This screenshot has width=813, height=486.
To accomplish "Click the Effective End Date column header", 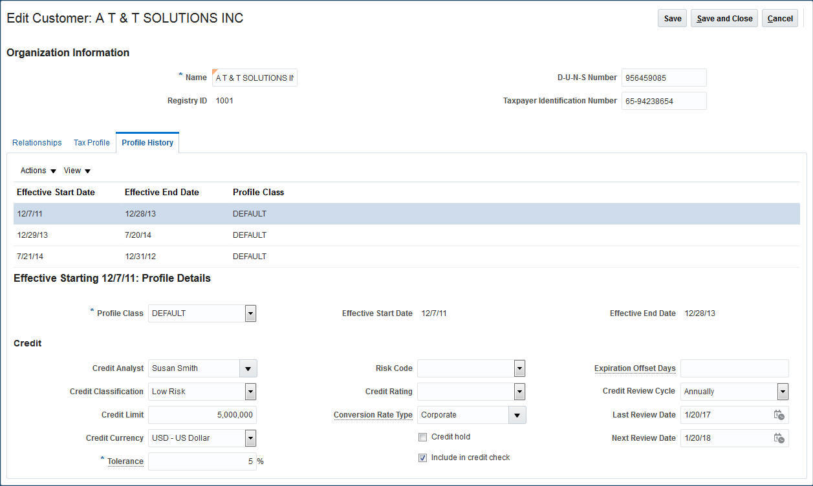I will [162, 193].
